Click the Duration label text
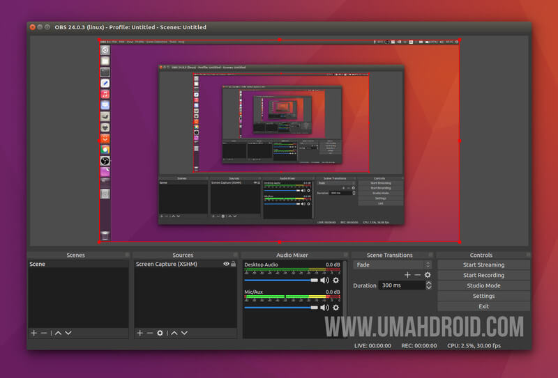558x378 pixels. (364, 285)
